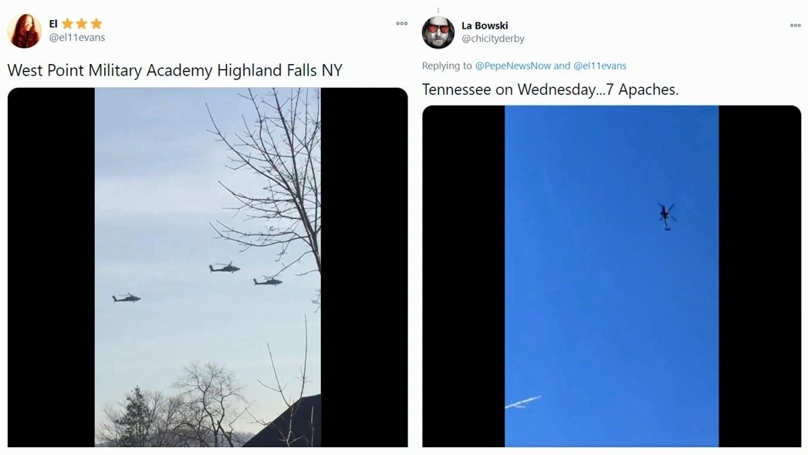Play the West Point helicopters video
The image size is (808, 455).
(x=208, y=267)
